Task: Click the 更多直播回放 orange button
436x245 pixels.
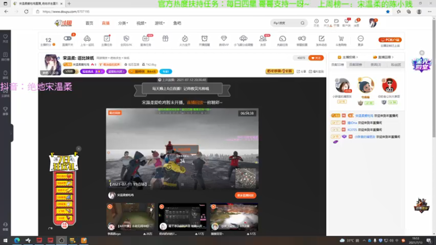Action: pyautogui.click(x=245, y=195)
